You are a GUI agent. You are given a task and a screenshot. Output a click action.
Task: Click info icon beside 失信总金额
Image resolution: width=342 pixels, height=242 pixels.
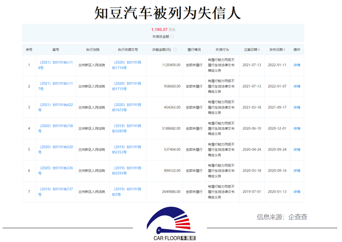tap(172, 37)
